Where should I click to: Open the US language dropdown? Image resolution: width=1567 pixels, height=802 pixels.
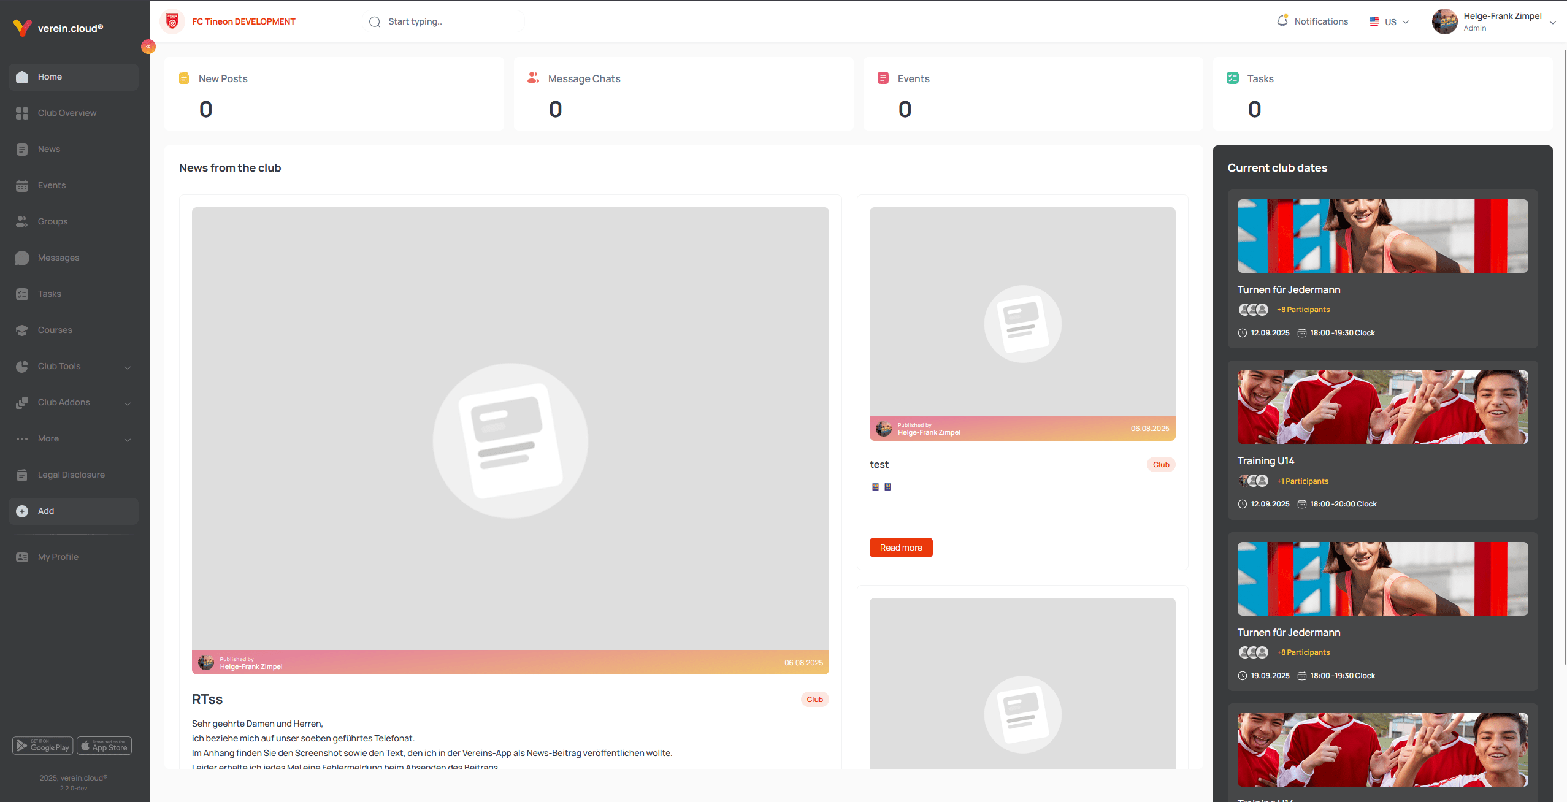[x=1389, y=22]
